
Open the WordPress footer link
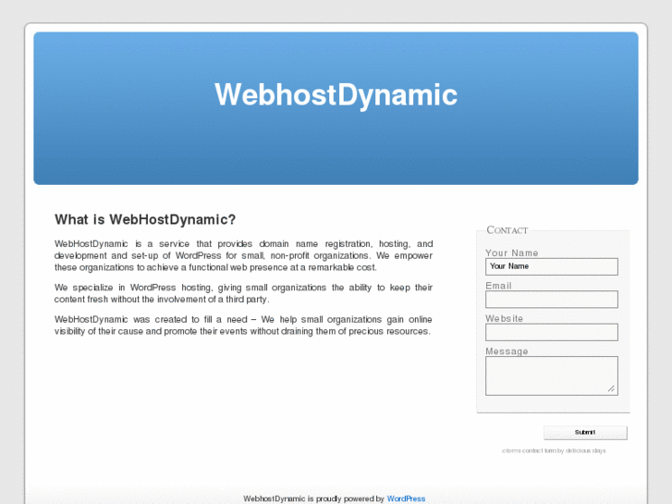pyautogui.click(x=406, y=498)
